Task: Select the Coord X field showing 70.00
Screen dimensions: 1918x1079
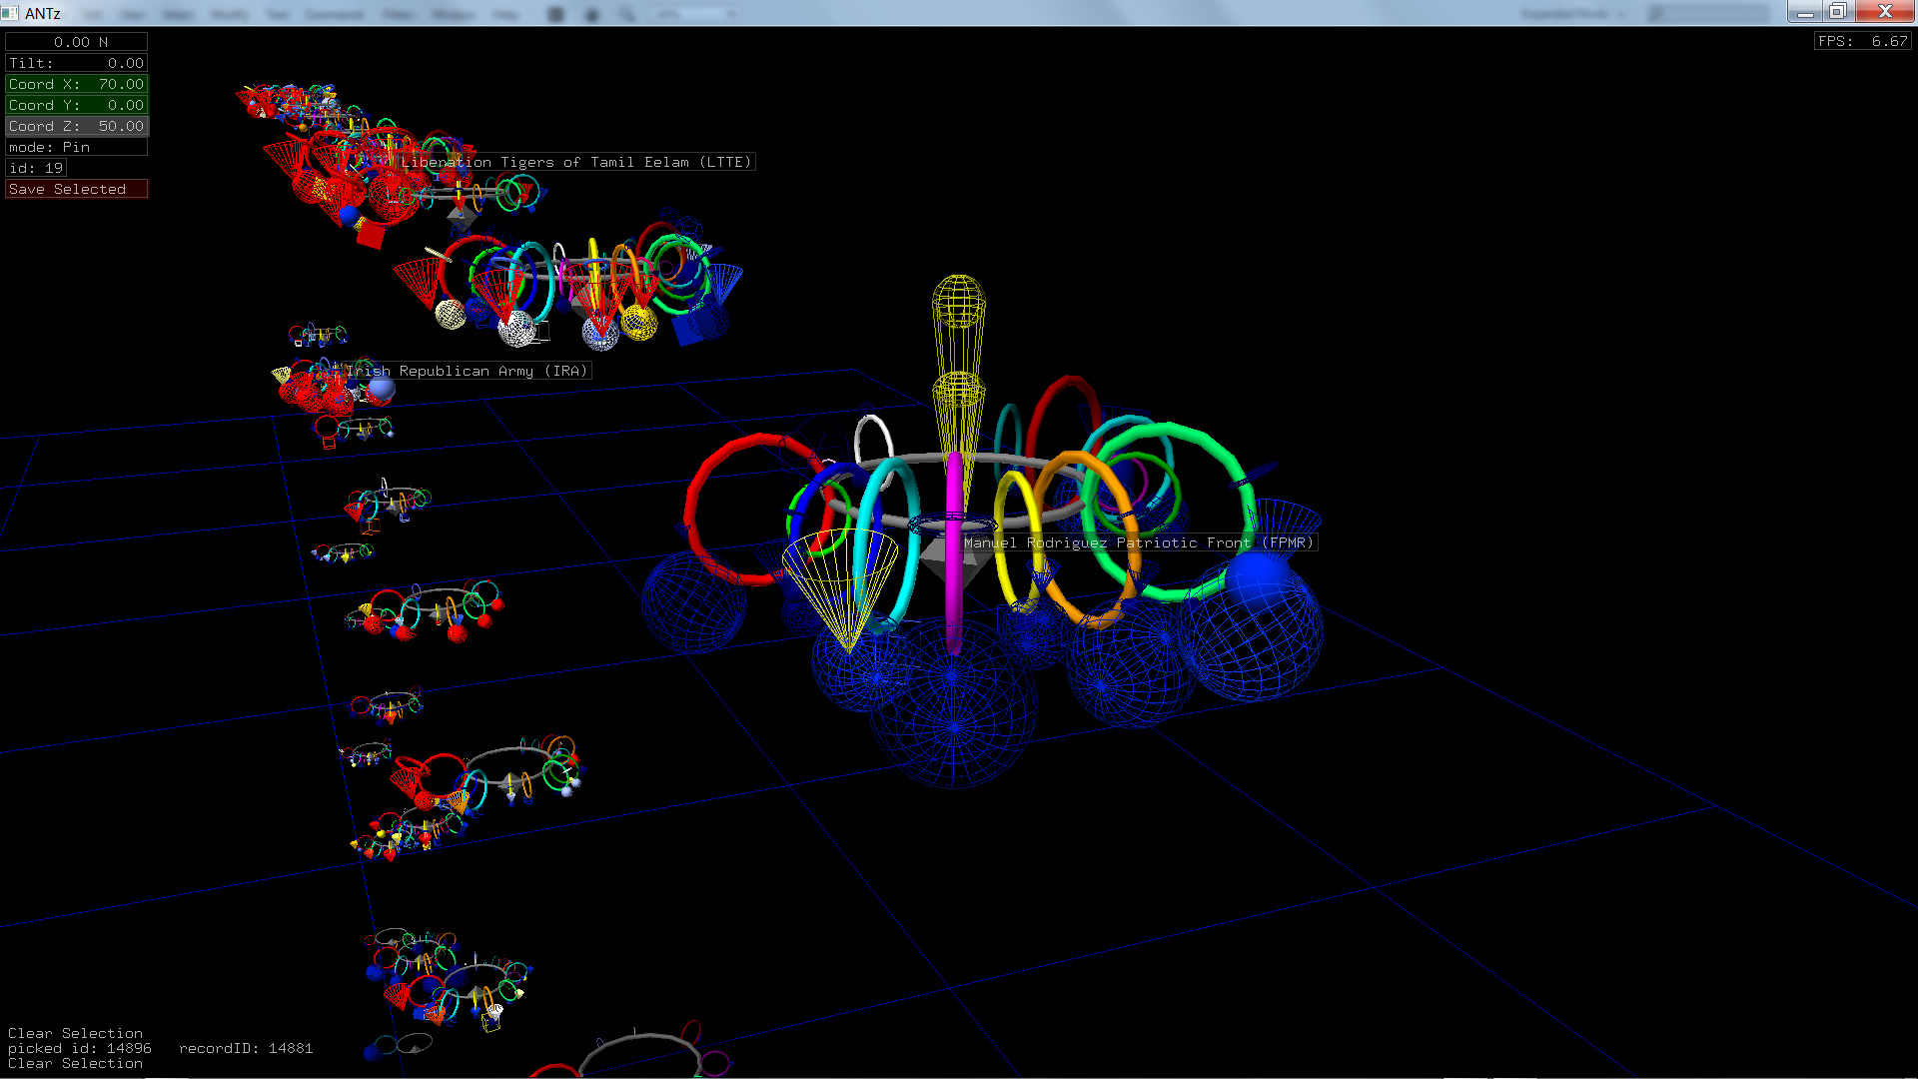Action: 76,84
